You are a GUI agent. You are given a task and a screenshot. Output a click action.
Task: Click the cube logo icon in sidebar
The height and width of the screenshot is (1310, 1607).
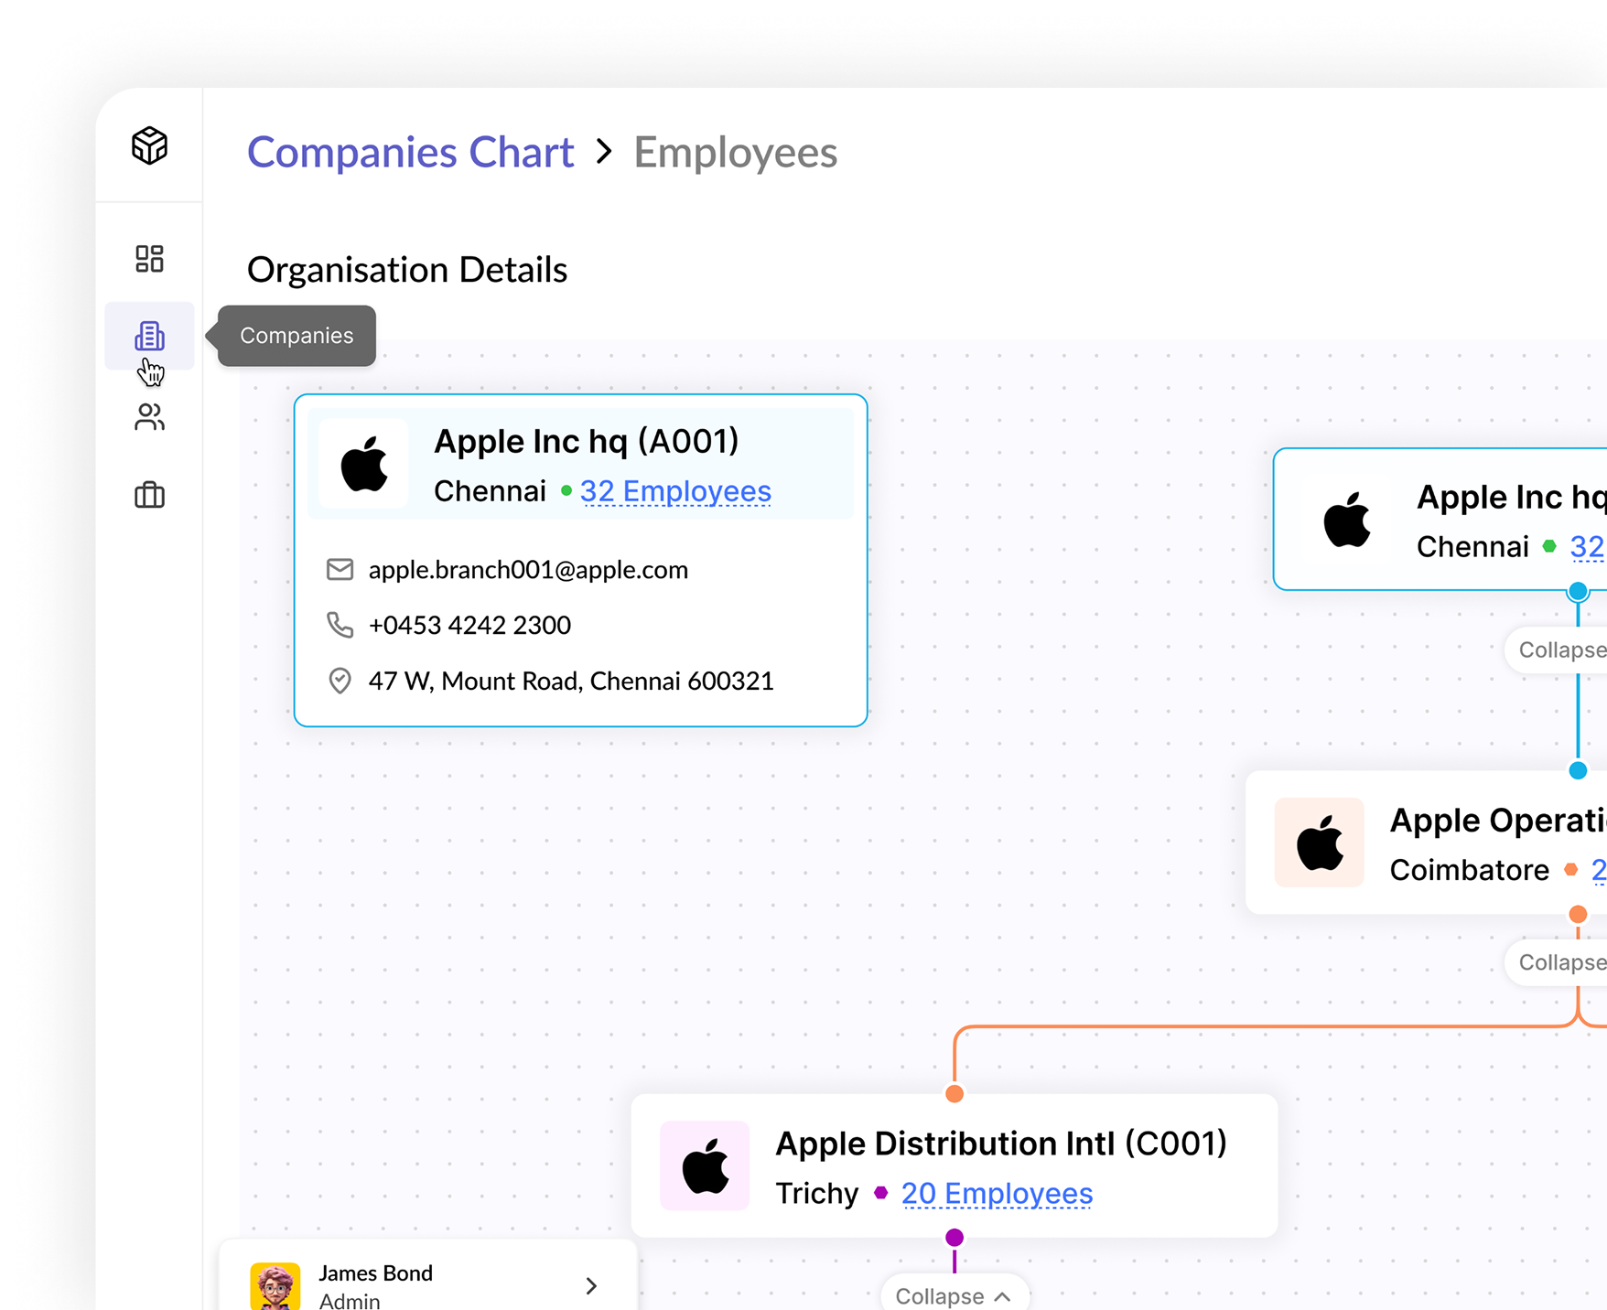click(x=149, y=145)
